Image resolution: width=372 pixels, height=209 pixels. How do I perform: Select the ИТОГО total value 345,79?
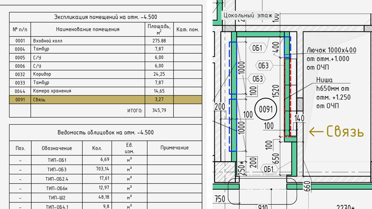[159, 110]
